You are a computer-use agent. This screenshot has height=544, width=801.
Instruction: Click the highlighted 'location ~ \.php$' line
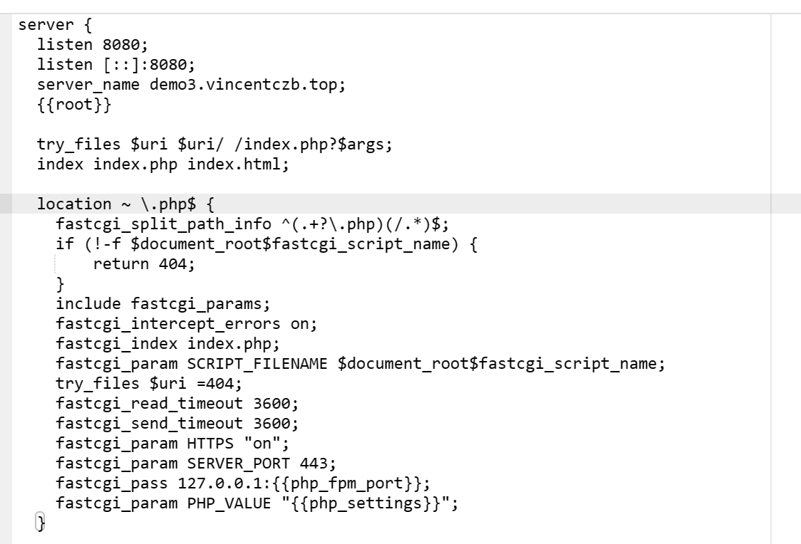125,204
